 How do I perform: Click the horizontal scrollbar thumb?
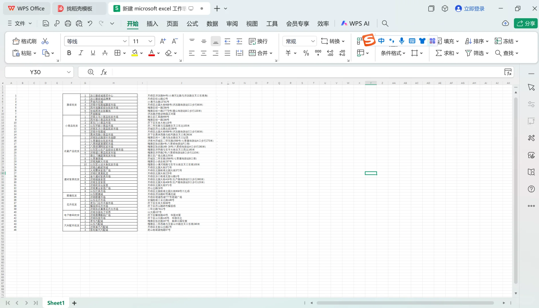tap(405, 303)
